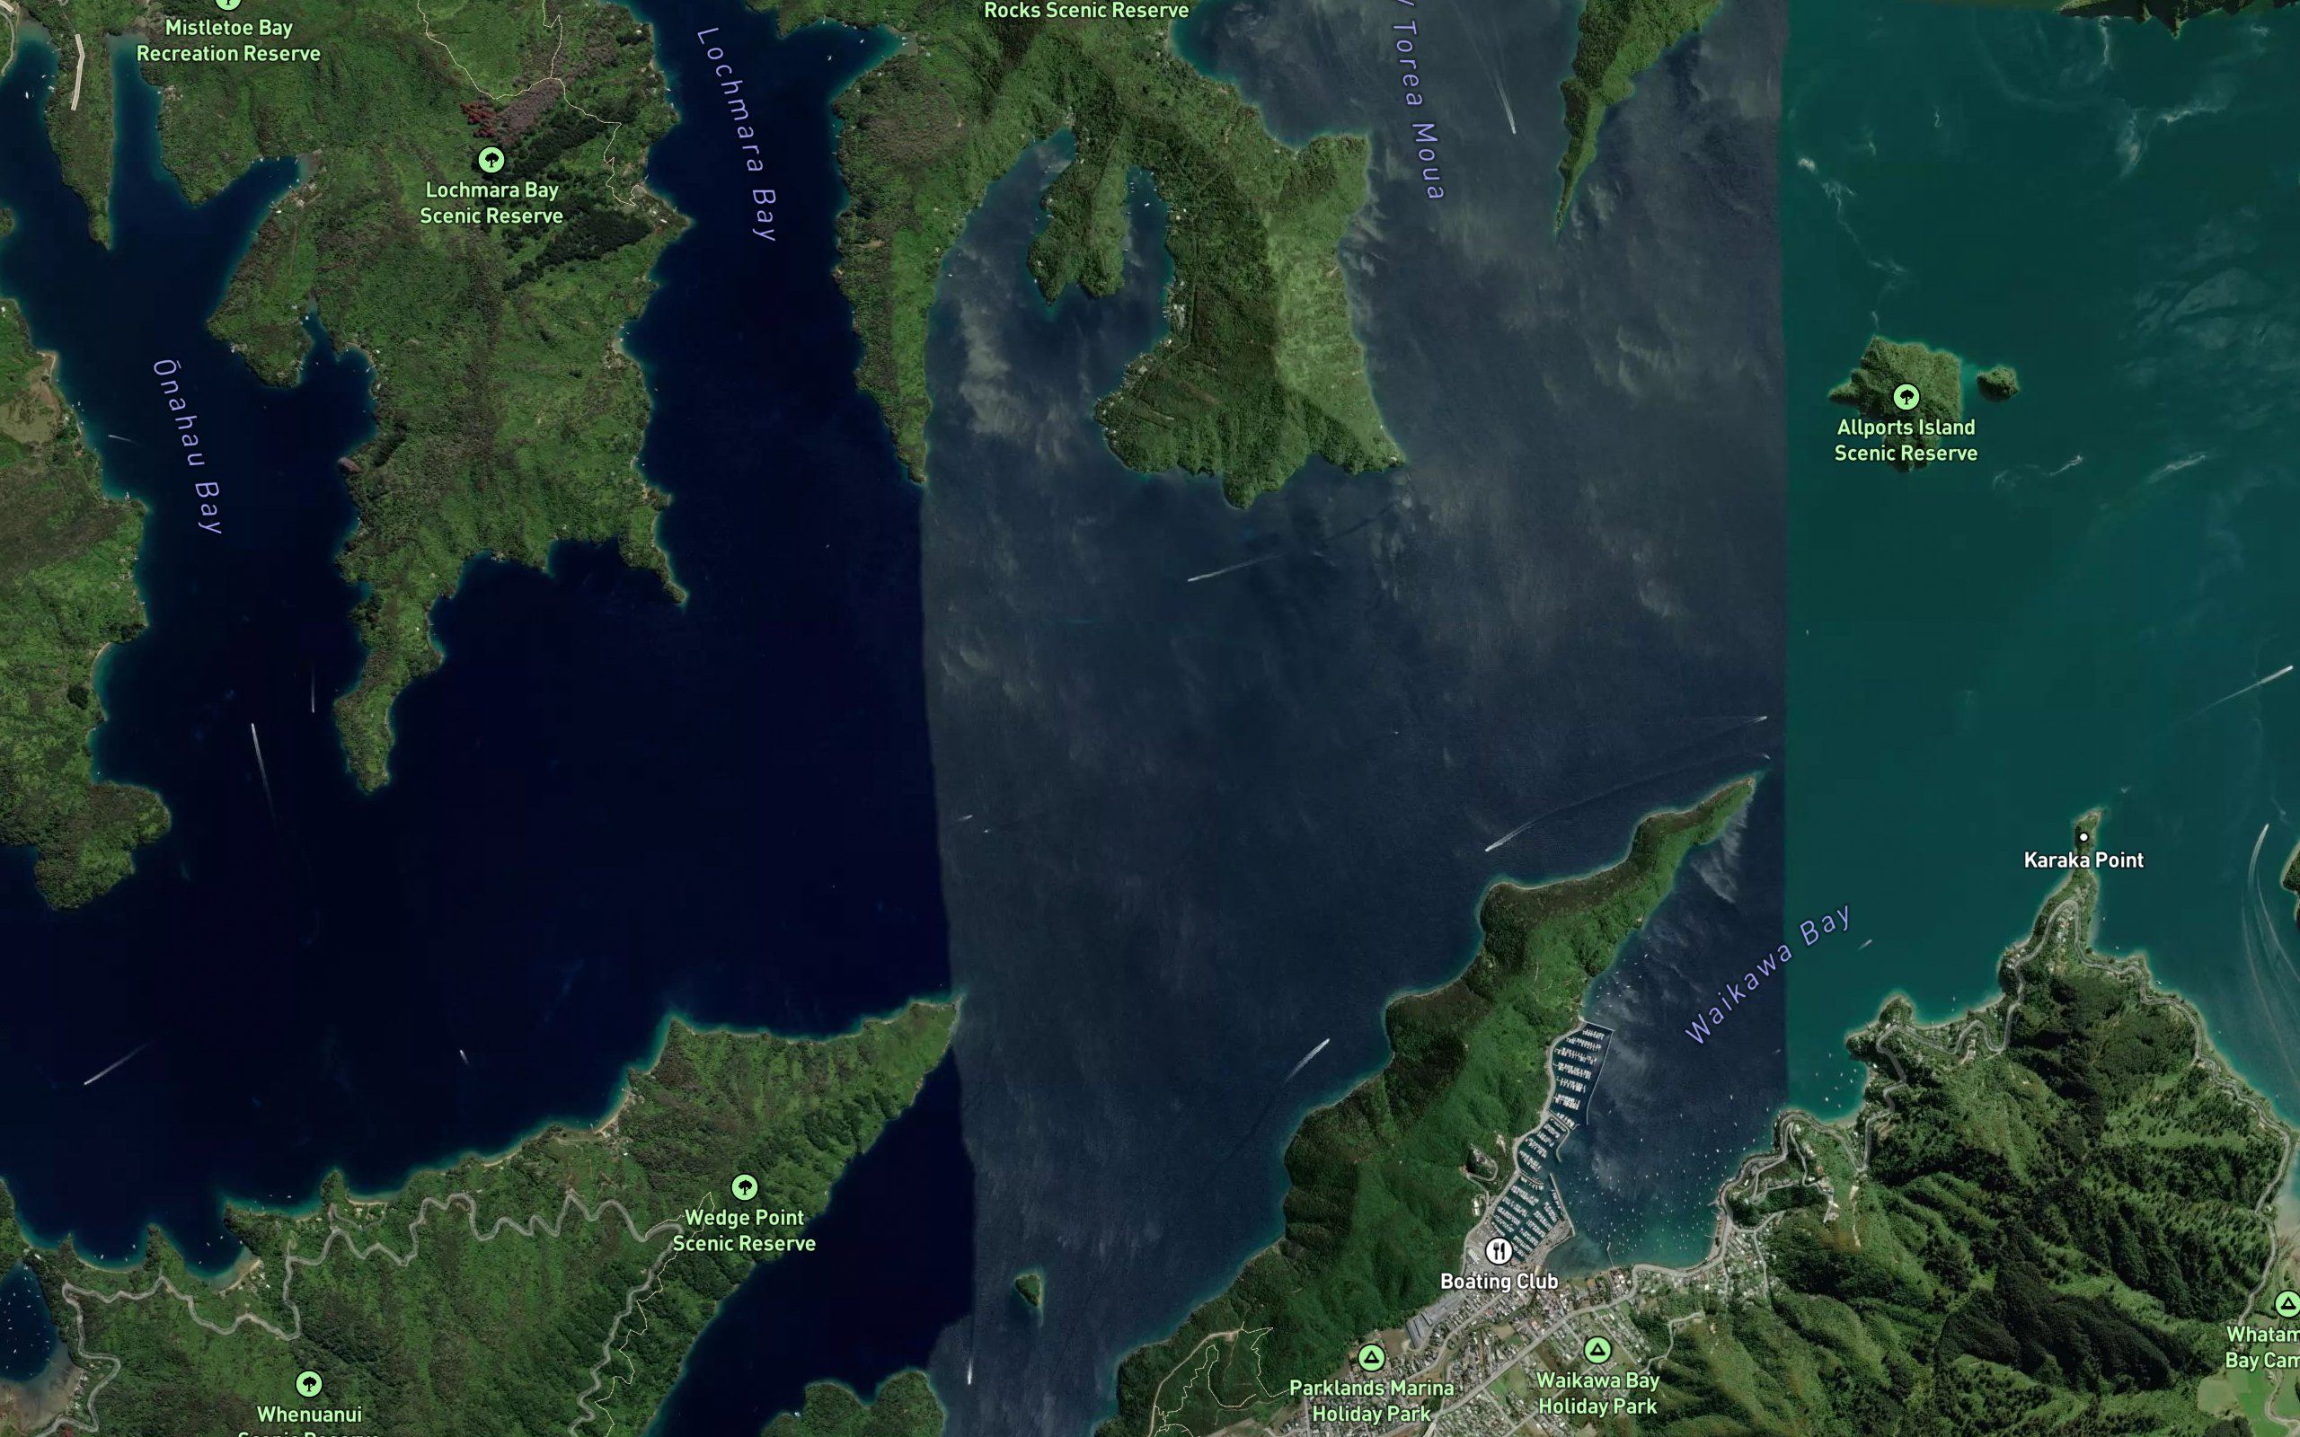Screen dimensions: 2300x1437
Task: Click the Wedge Point Scenic Reserve text label
Action: pos(744,1230)
